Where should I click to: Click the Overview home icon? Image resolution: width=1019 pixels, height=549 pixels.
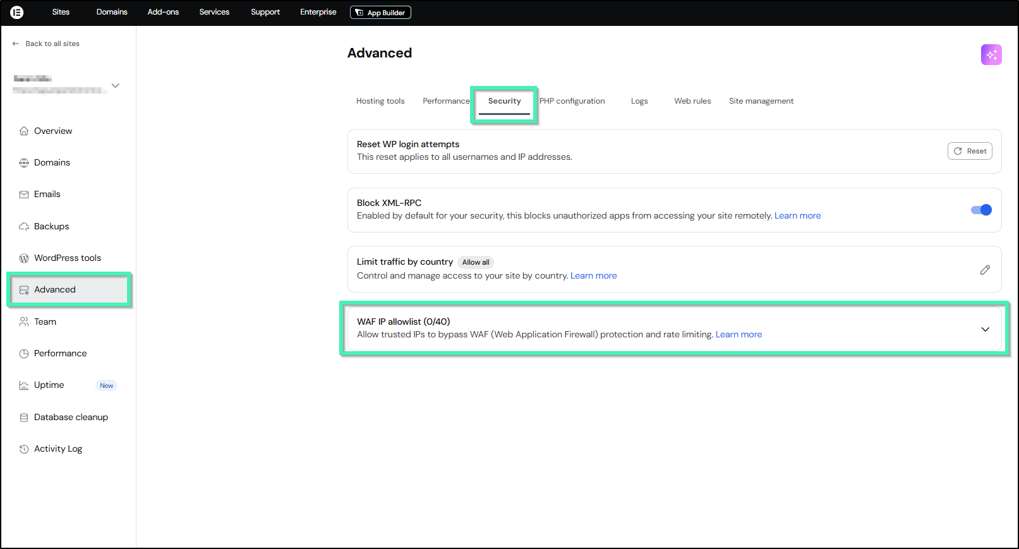(x=24, y=131)
